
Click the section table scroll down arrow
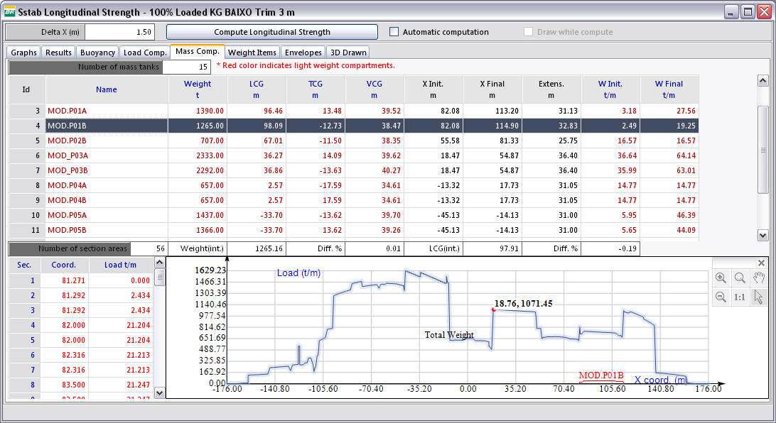(x=159, y=393)
